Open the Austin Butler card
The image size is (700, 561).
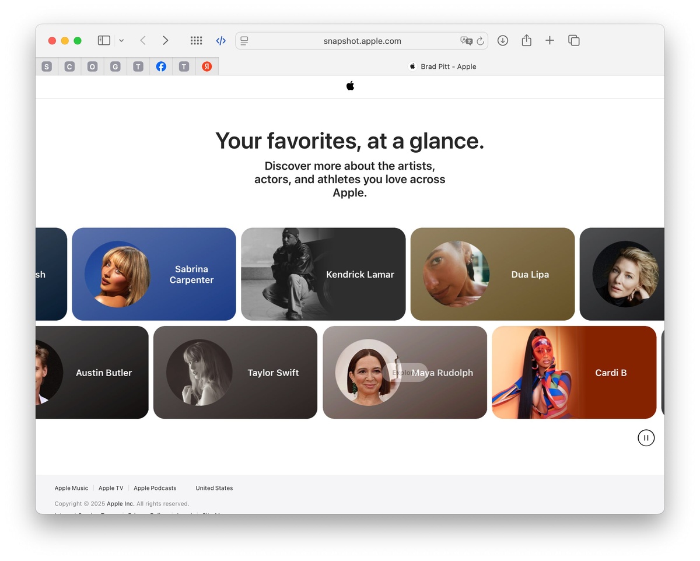click(92, 373)
